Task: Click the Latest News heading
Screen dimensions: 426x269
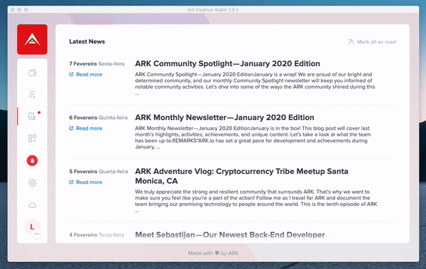Action: click(87, 42)
